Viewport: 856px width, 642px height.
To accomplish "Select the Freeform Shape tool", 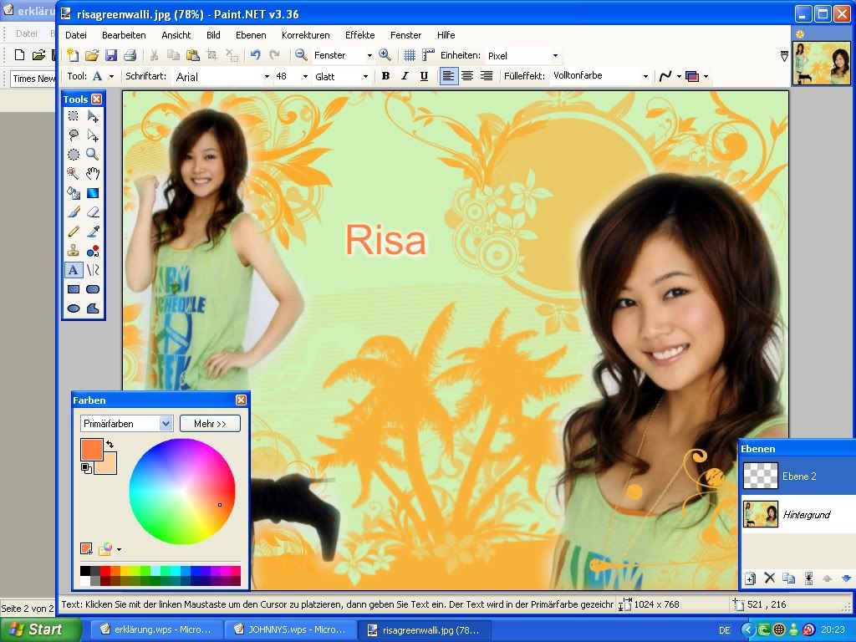I will click(93, 308).
